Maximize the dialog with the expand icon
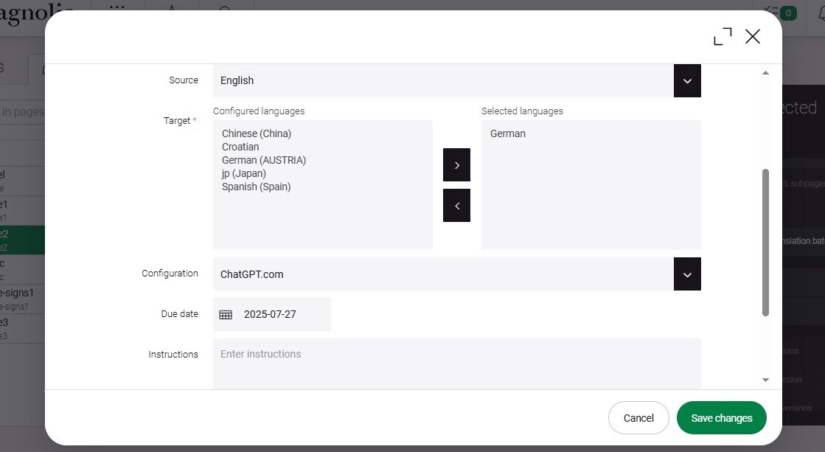The image size is (825, 452). click(723, 37)
